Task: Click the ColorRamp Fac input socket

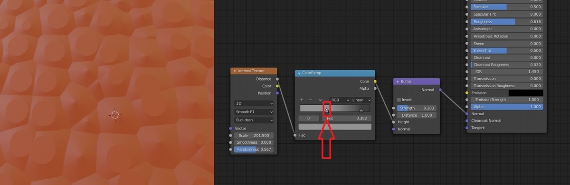Action: [x=295, y=135]
